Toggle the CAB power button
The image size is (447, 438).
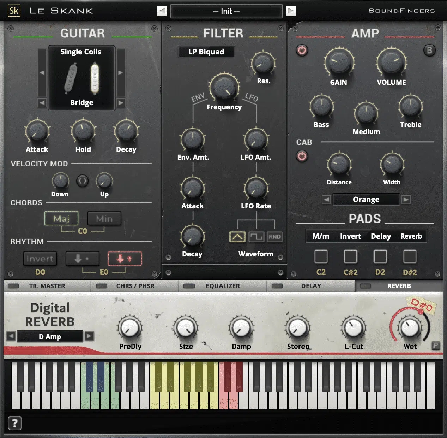pos(302,156)
